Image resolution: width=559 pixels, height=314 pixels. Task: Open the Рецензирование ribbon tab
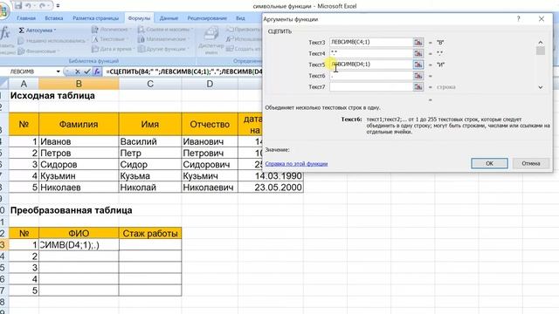[x=207, y=18]
